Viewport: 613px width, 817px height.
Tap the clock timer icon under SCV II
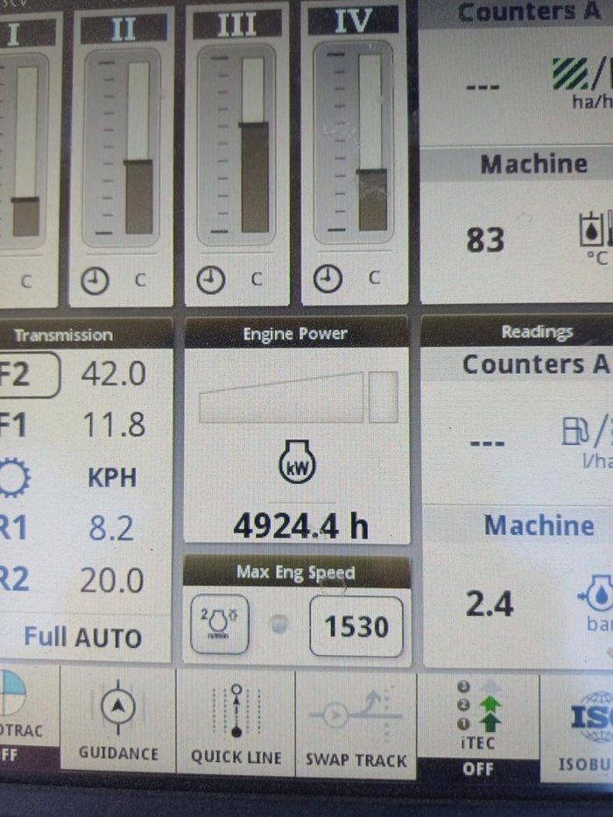point(95,280)
